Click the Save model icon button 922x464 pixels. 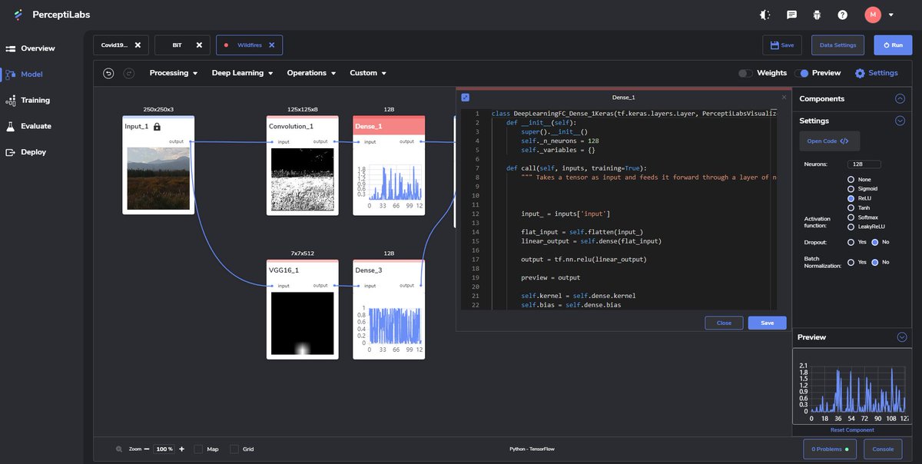pyautogui.click(x=781, y=45)
